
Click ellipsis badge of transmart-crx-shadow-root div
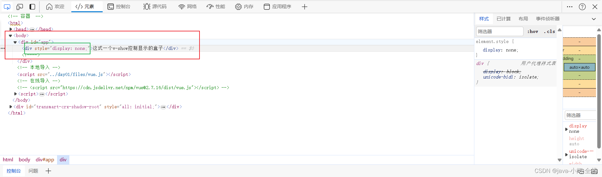pos(163,107)
